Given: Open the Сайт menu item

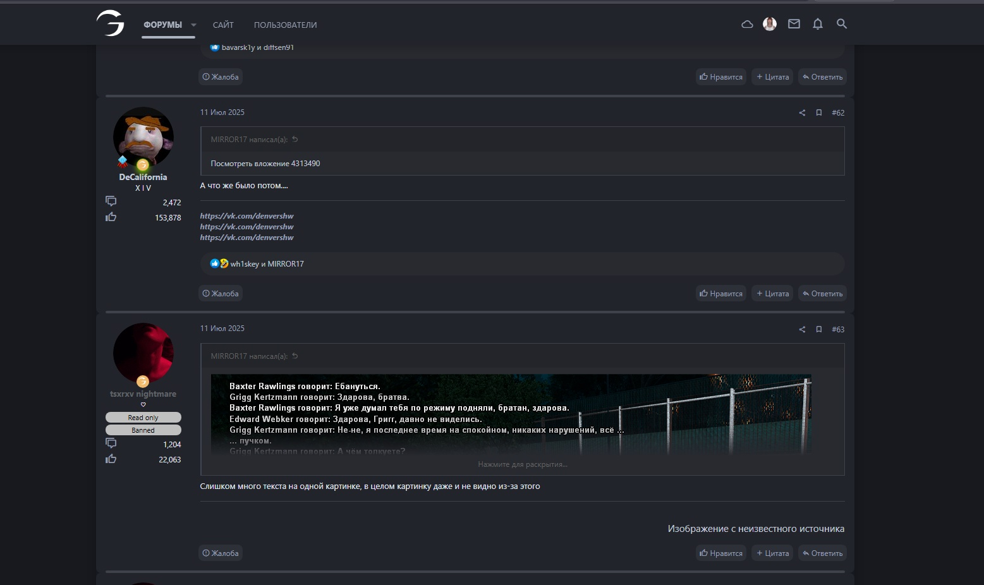Looking at the screenshot, I should pos(223,25).
